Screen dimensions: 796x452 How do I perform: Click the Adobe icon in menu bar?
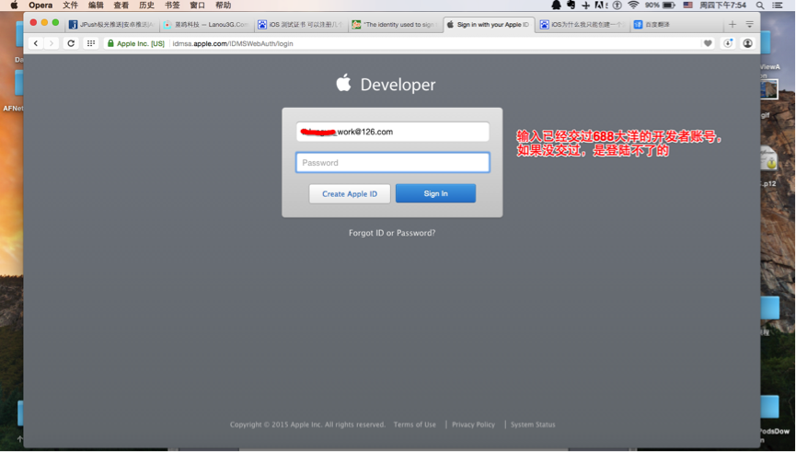pyautogui.click(x=601, y=6)
